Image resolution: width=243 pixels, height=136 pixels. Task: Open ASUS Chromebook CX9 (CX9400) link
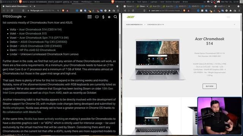(41, 46)
